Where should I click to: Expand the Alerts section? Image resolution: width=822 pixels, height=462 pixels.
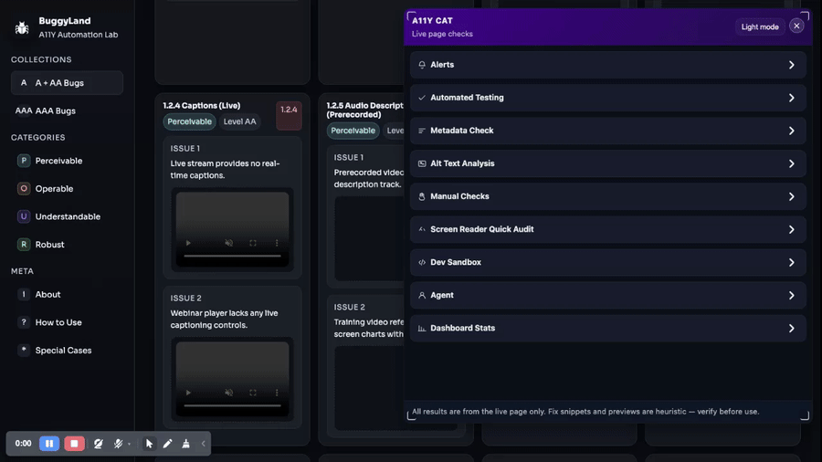607,65
